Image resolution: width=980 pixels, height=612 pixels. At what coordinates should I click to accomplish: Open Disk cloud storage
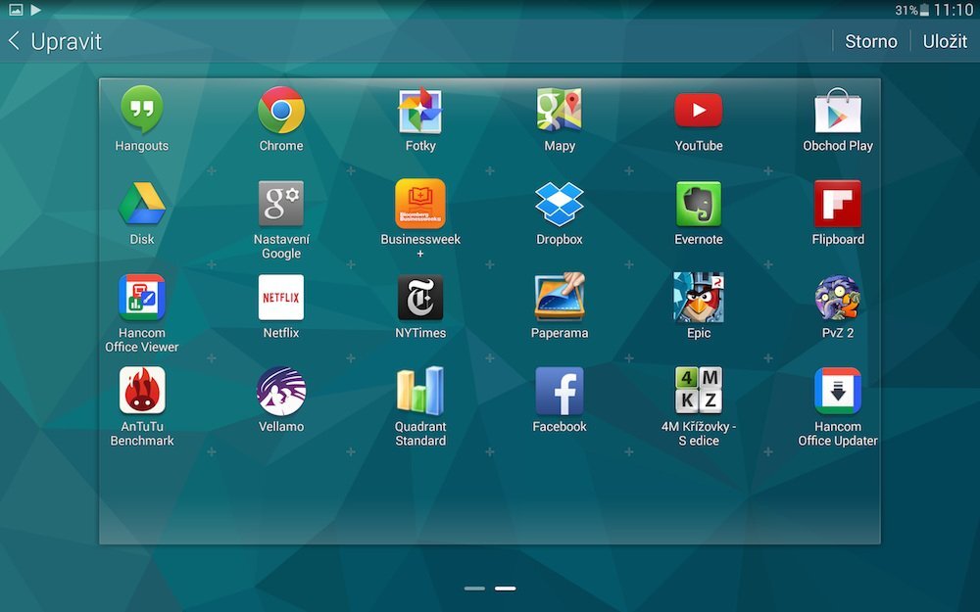pos(141,203)
